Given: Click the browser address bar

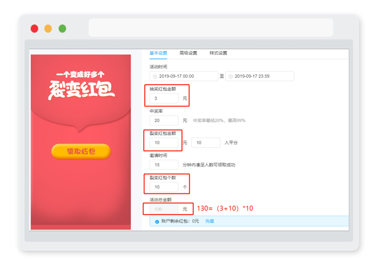Looking at the screenshot, I should click(211, 27).
